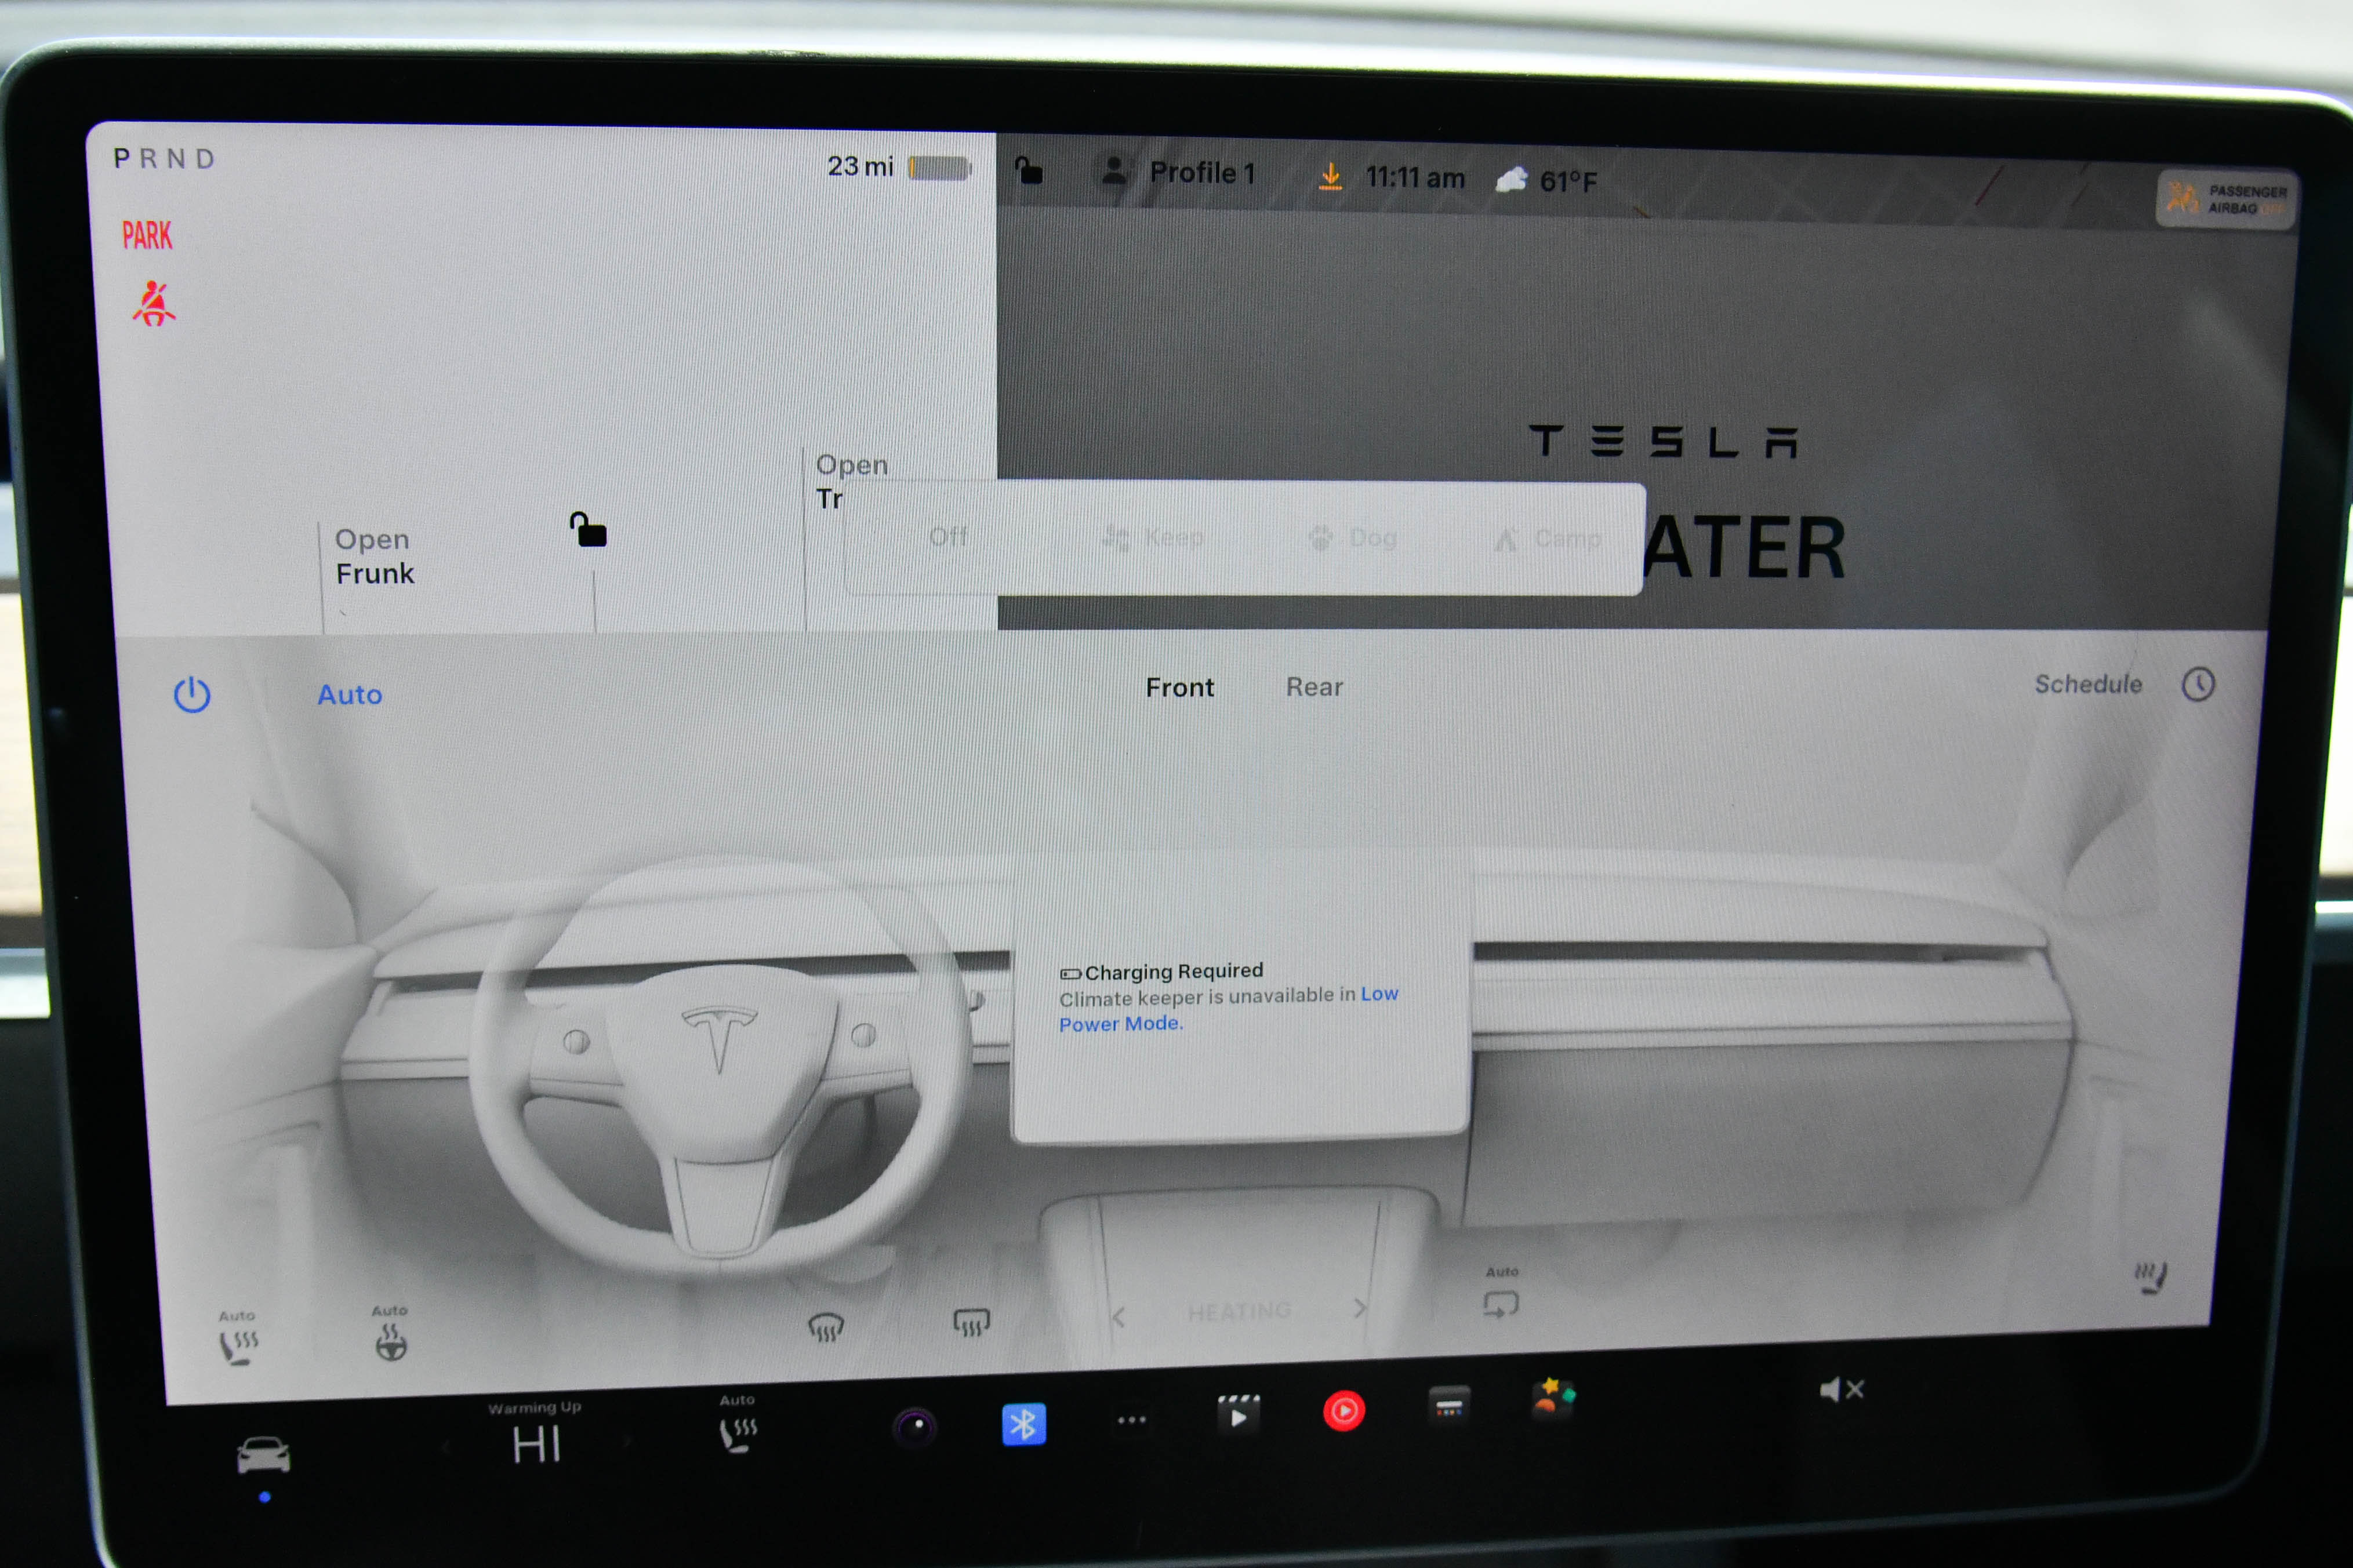Tap the status bar lock icon
The image size is (2353, 1568).
click(x=1028, y=170)
